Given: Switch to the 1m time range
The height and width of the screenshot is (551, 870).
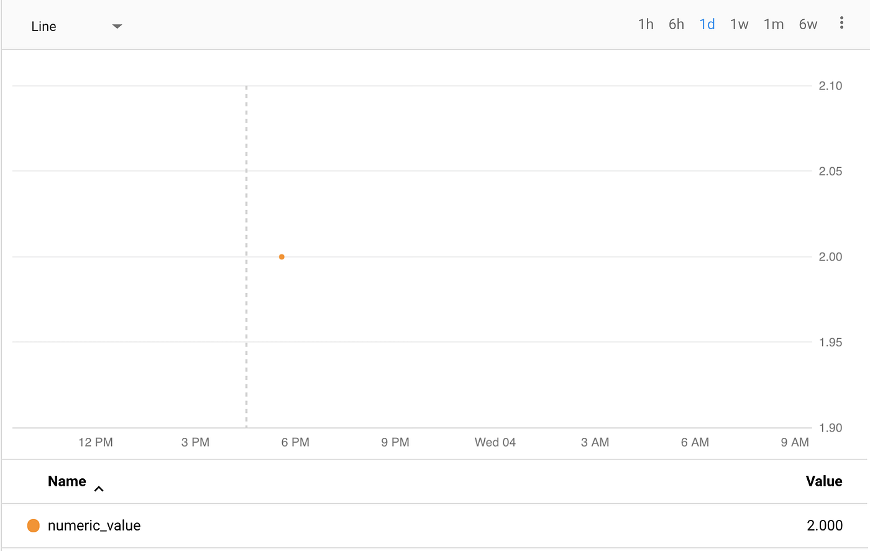Looking at the screenshot, I should pyautogui.click(x=773, y=24).
